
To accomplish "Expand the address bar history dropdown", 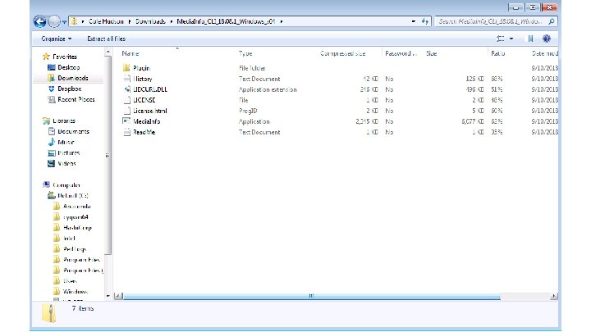I will [x=414, y=21].
